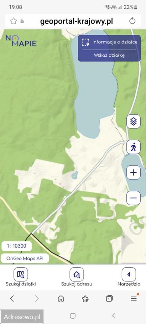Open the map layers button

(x=133, y=121)
